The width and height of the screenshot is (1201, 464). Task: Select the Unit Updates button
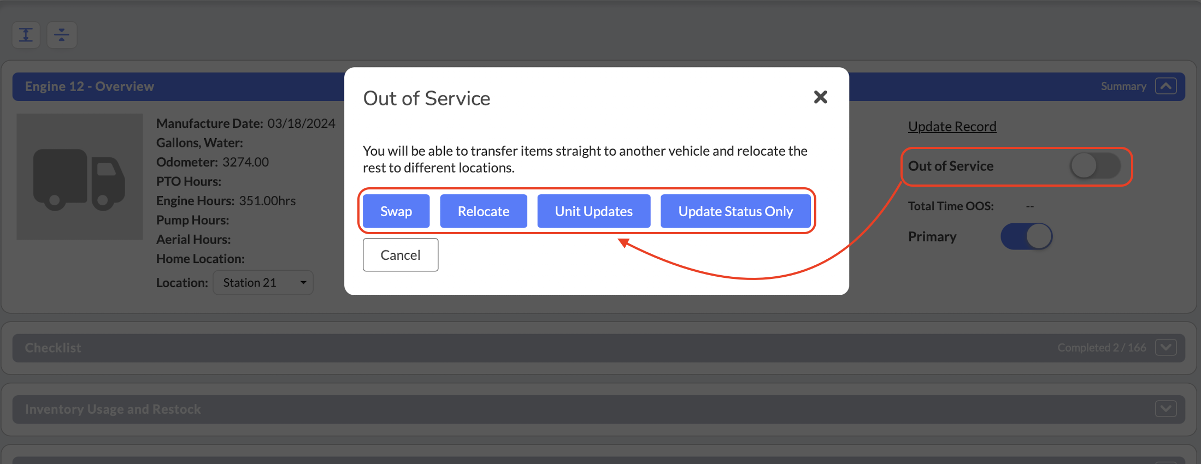pyautogui.click(x=593, y=211)
